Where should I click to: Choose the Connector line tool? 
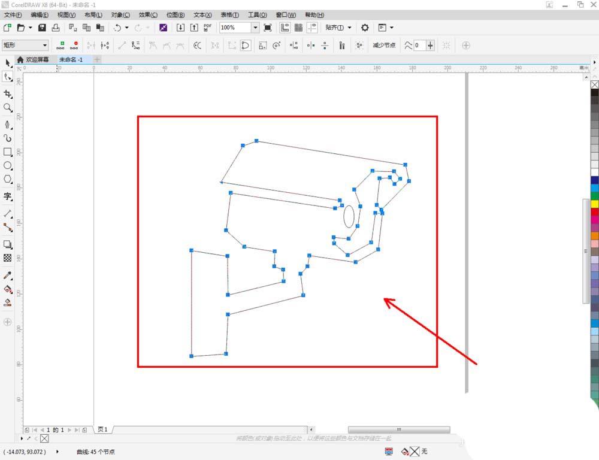pos(8,228)
